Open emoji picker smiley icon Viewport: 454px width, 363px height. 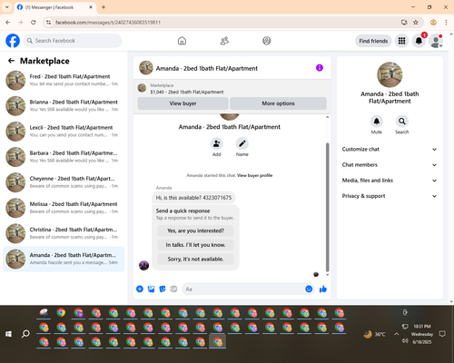click(309, 289)
